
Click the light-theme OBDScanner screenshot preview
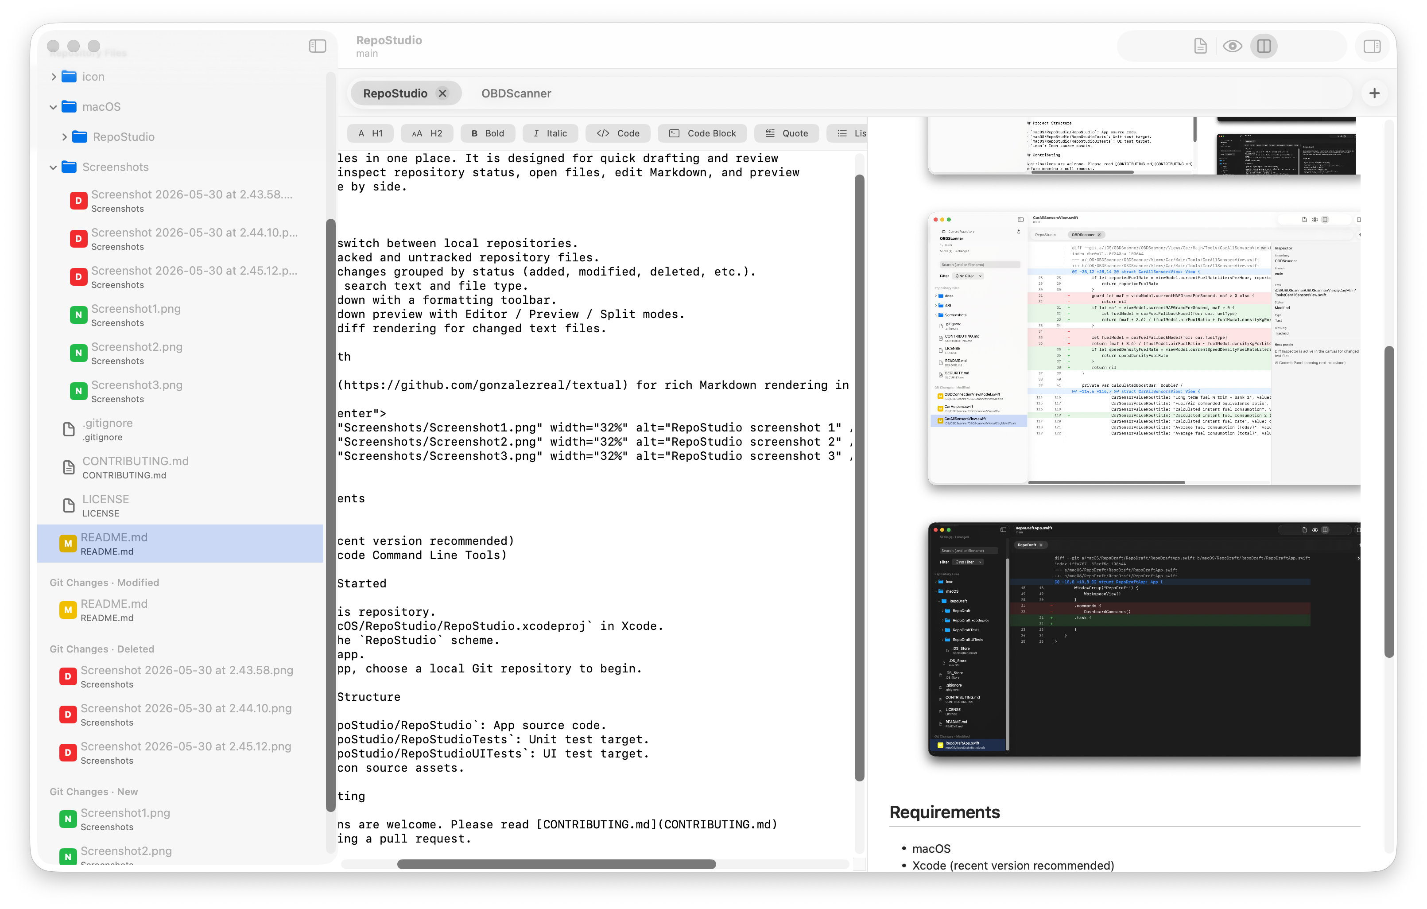click(1144, 349)
